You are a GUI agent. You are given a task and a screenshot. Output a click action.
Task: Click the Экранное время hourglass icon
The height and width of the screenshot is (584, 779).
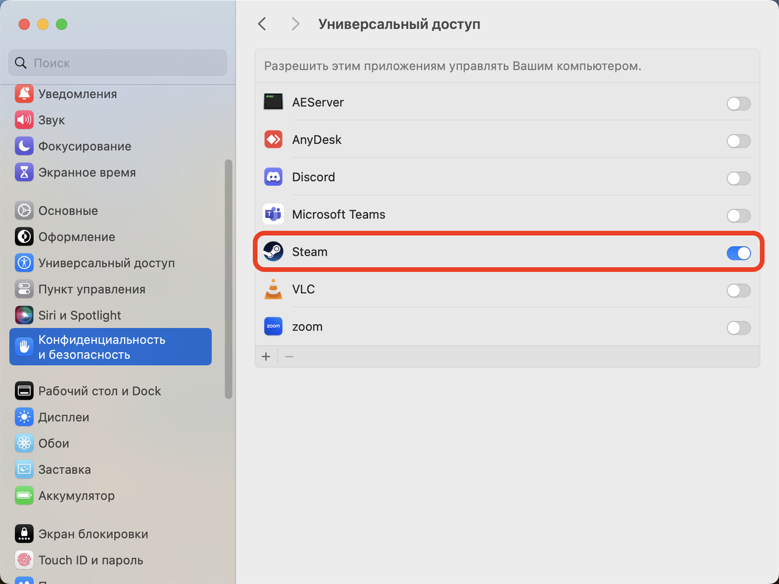coord(24,172)
